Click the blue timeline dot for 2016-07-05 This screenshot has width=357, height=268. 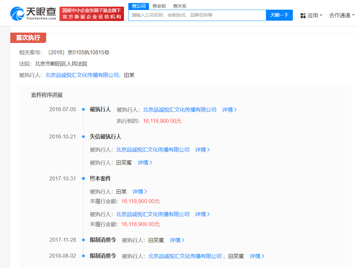[x=84, y=109]
